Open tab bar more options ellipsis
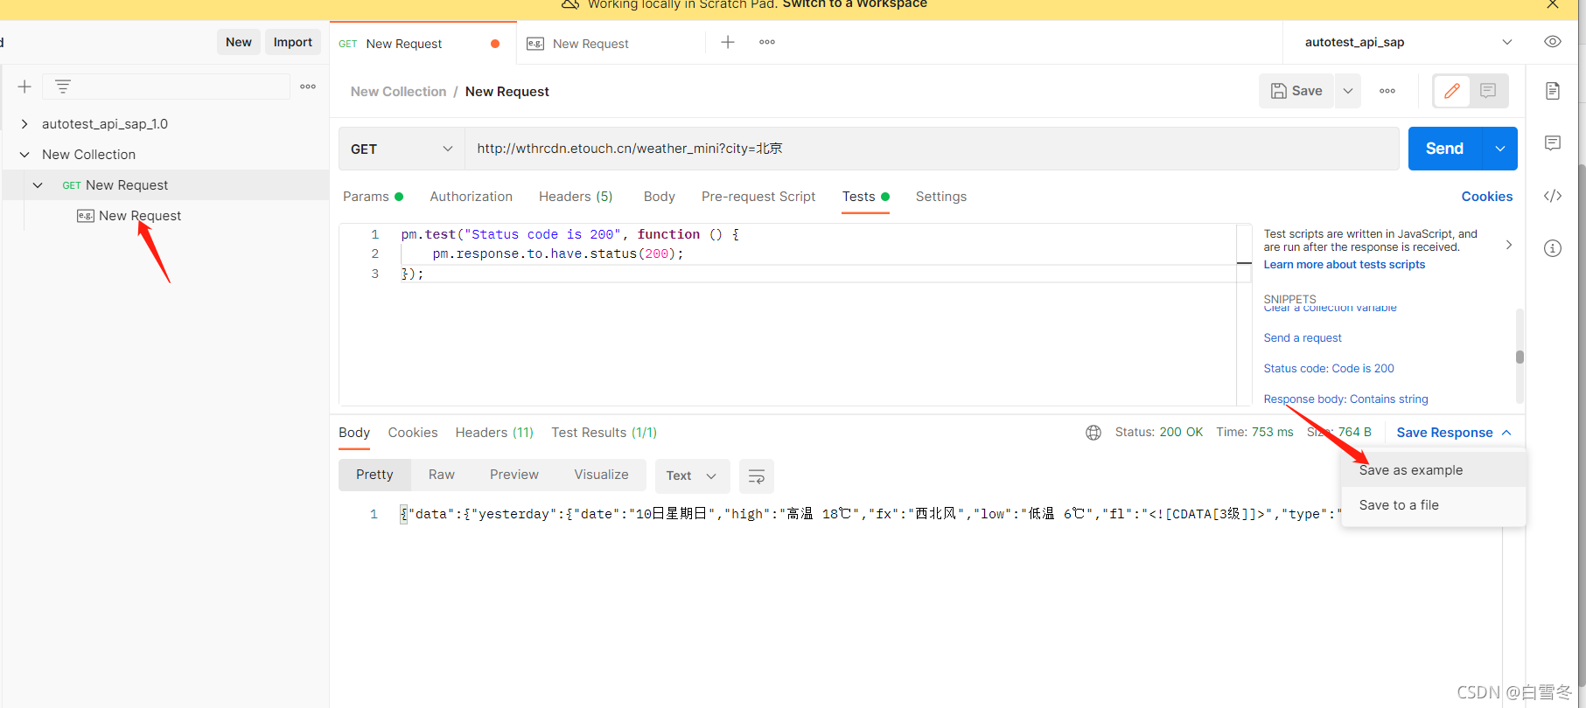The width and height of the screenshot is (1586, 708). [767, 42]
